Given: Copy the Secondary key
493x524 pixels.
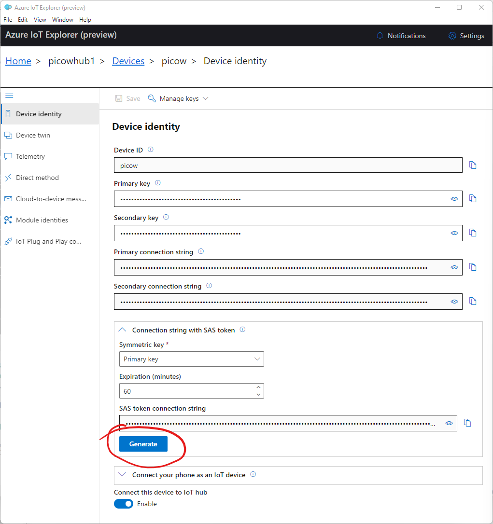Looking at the screenshot, I should (473, 233).
